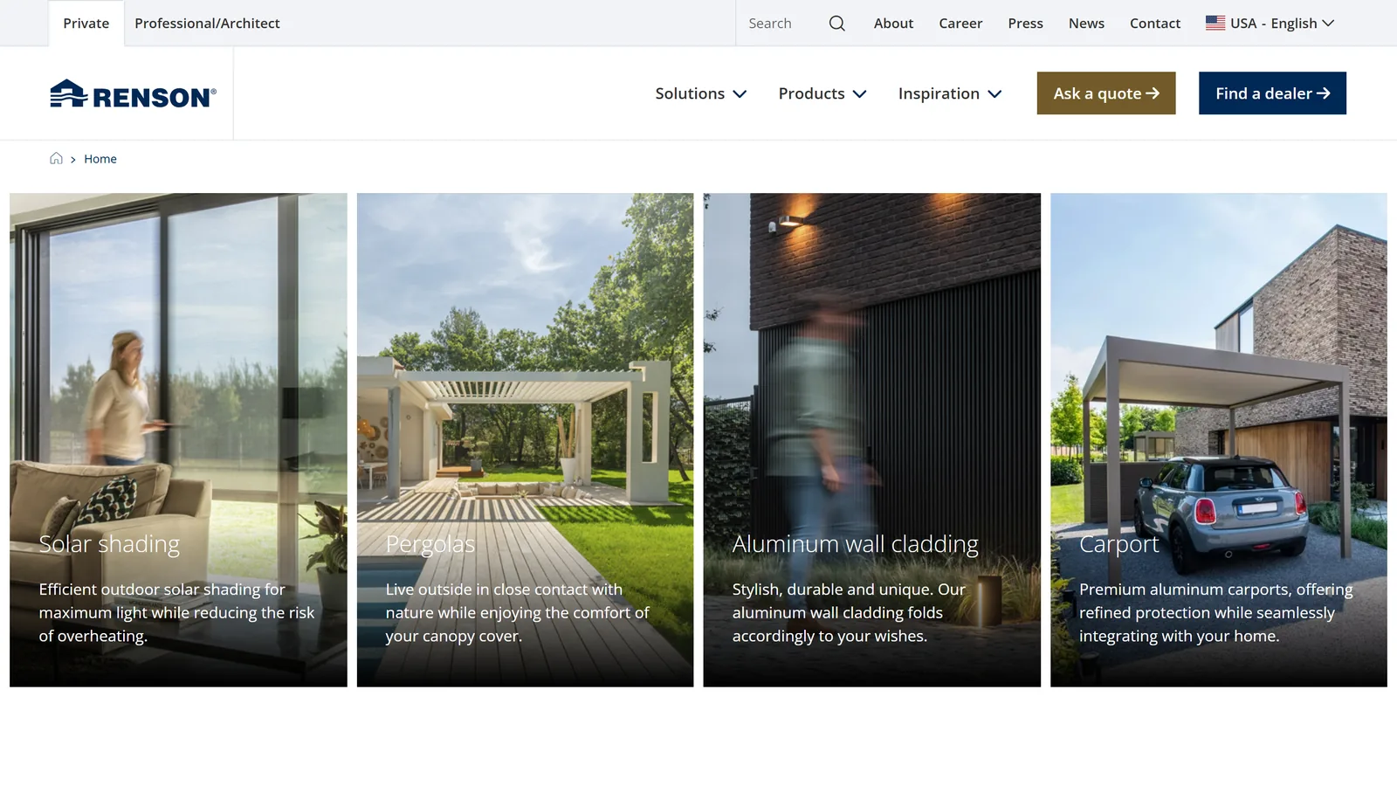Switch to the Private tab
1397x786 pixels.
pyautogui.click(x=86, y=24)
